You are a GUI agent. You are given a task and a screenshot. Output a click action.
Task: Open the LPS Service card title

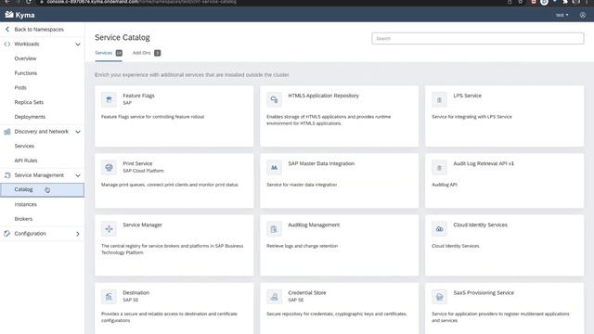point(467,96)
